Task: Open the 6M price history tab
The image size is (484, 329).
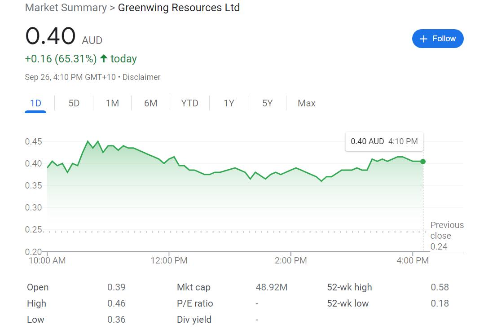Action: tap(151, 103)
